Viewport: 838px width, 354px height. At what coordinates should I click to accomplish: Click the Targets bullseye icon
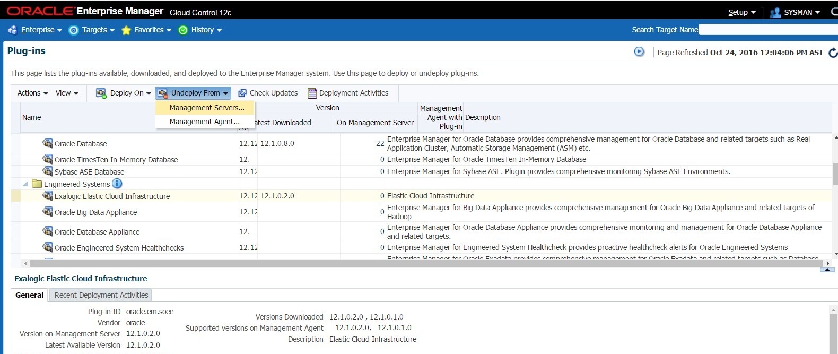74,30
